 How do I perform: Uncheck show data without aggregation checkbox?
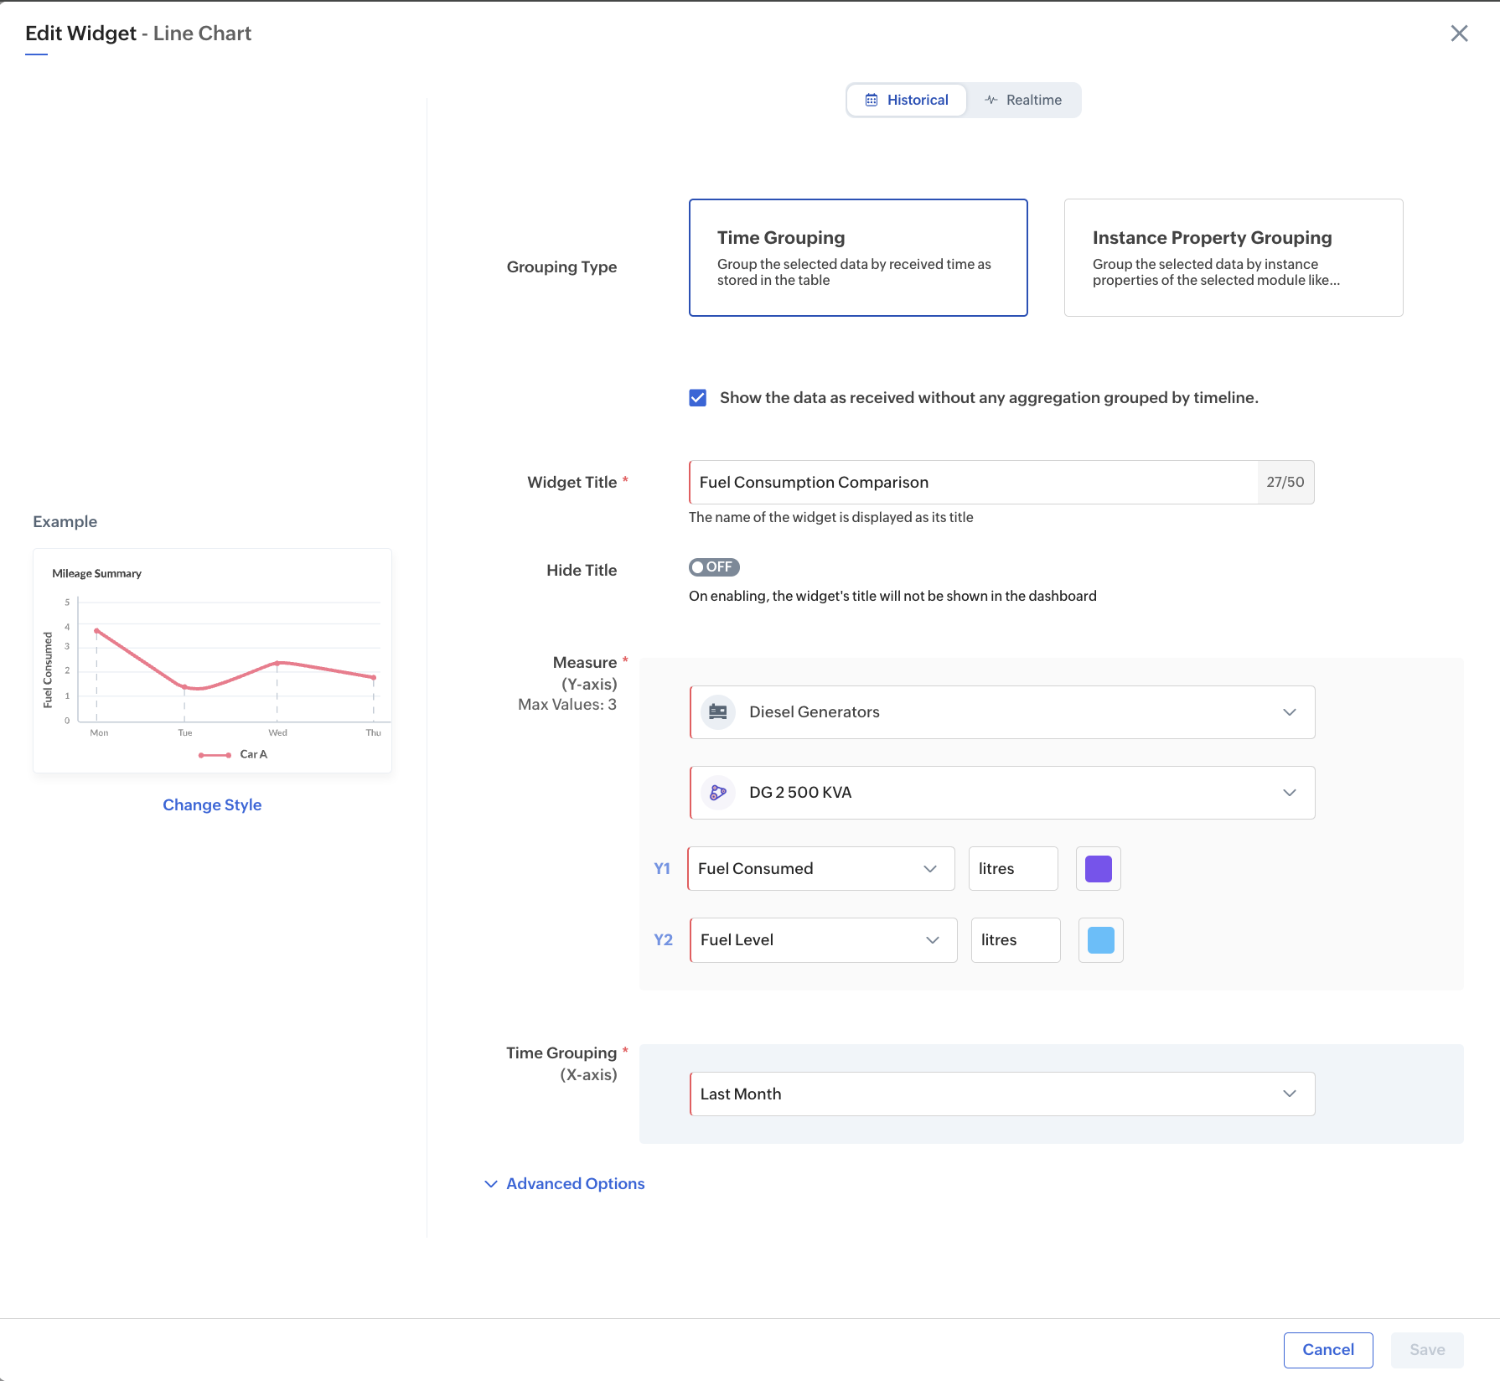coord(698,398)
